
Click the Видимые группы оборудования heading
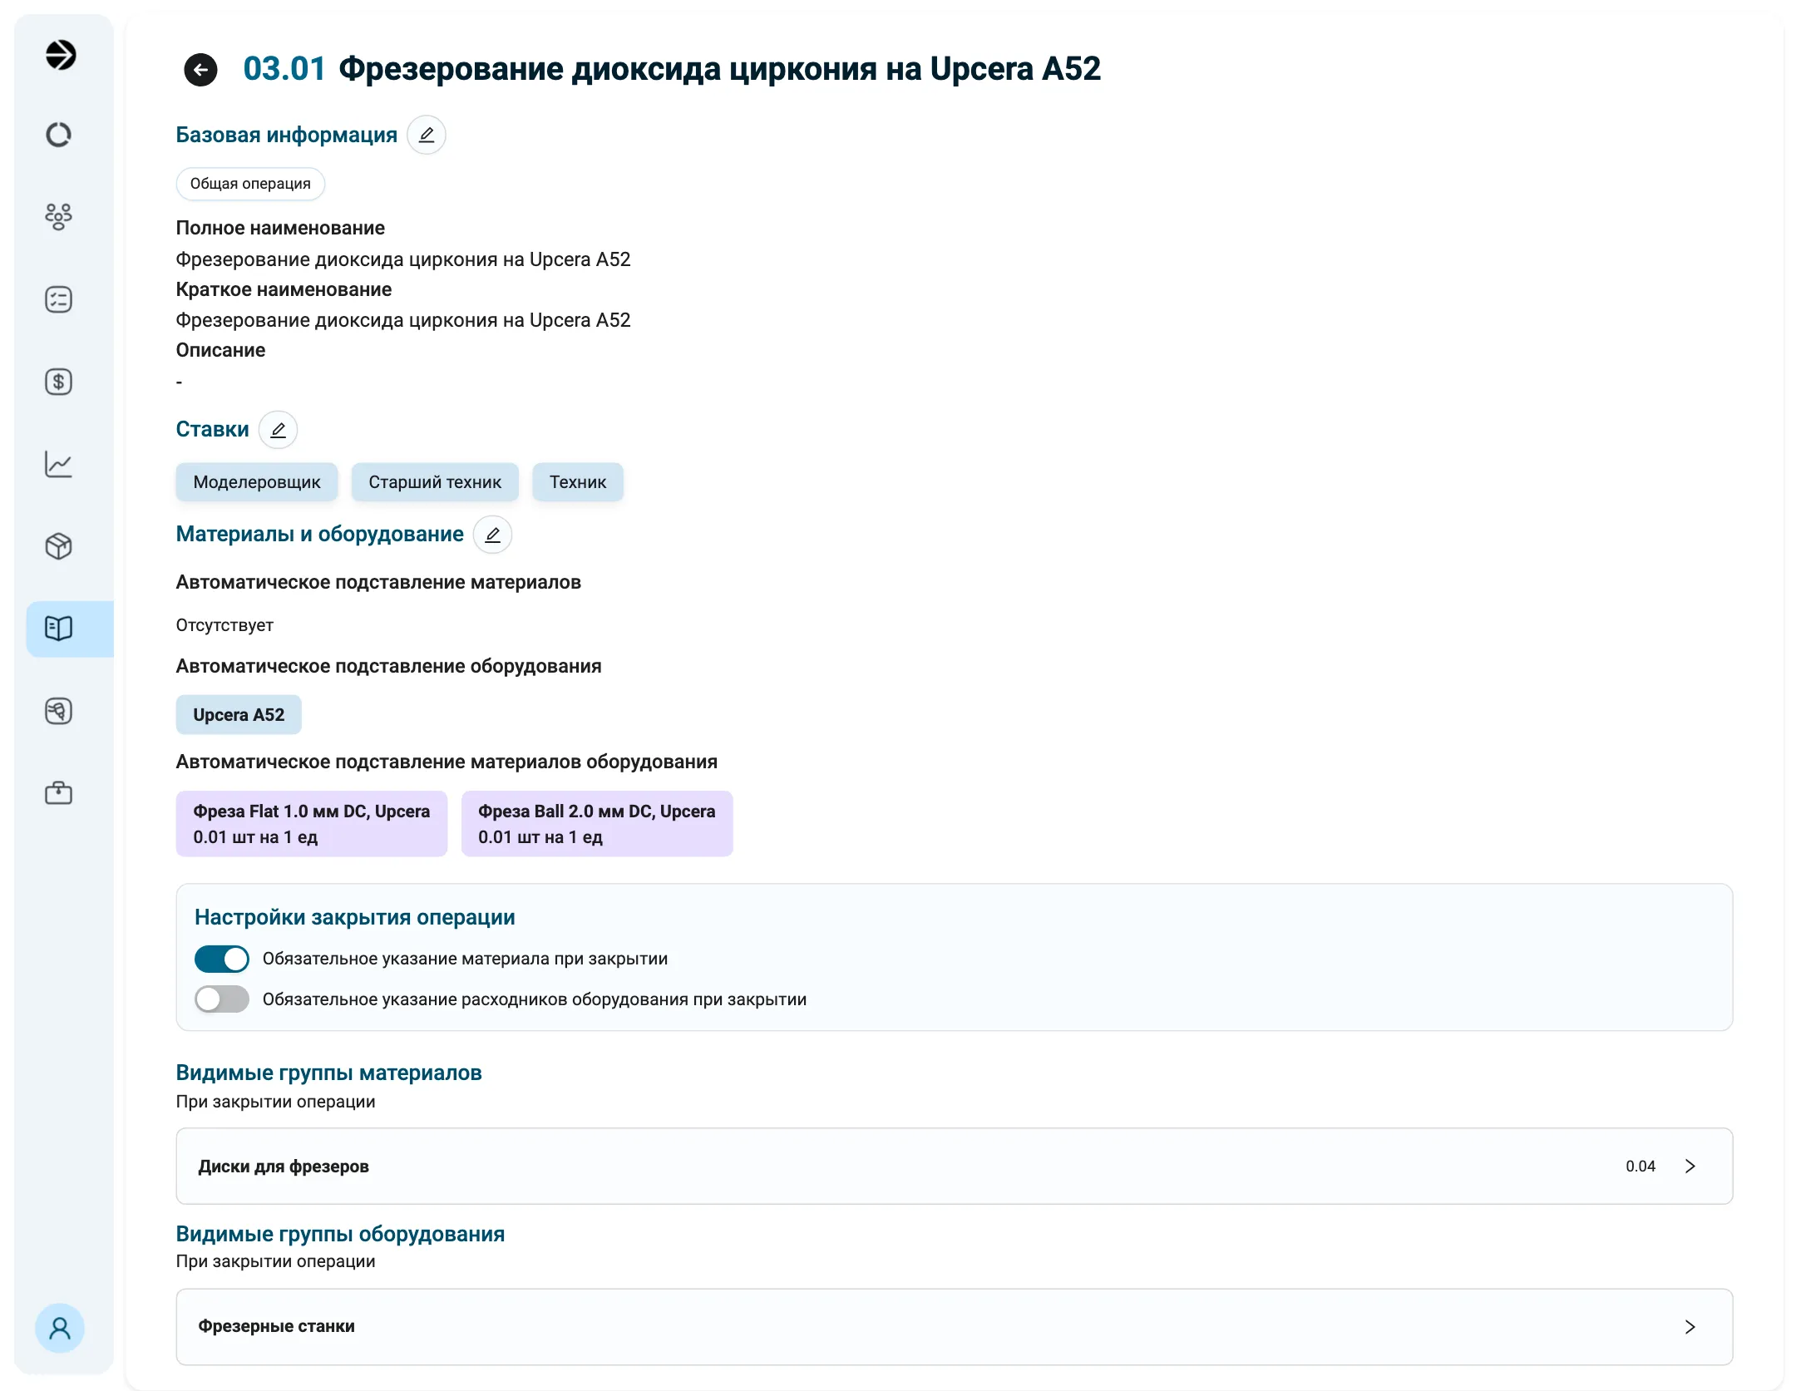[340, 1234]
